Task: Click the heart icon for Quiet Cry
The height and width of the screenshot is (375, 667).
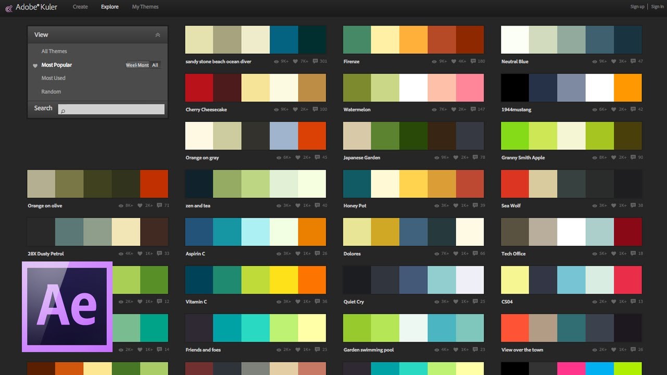Action: pos(455,302)
